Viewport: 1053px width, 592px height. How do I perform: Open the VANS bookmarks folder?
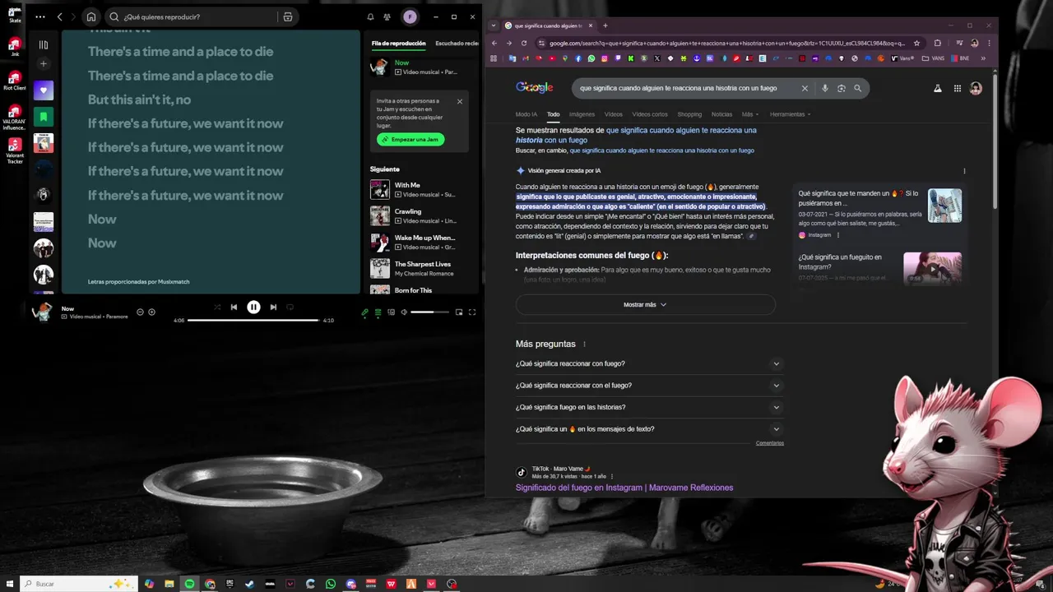(935, 58)
